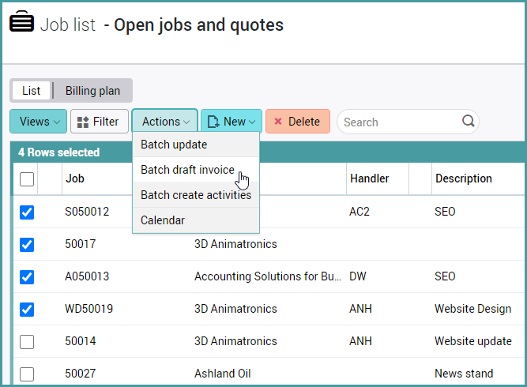
Task: Select Batch draft invoice menu item
Action: 187,170
